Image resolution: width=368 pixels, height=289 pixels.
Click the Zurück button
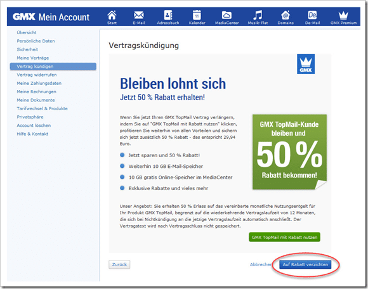coord(119,264)
